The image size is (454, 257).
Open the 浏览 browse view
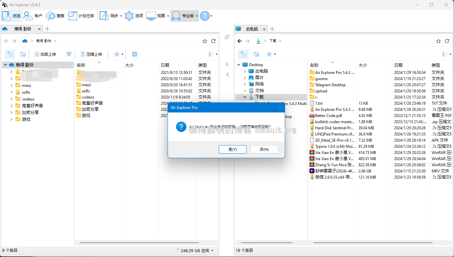point(12,16)
